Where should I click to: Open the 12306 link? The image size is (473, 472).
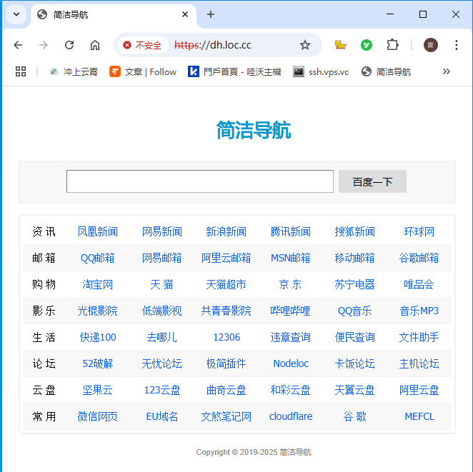pyautogui.click(x=226, y=337)
